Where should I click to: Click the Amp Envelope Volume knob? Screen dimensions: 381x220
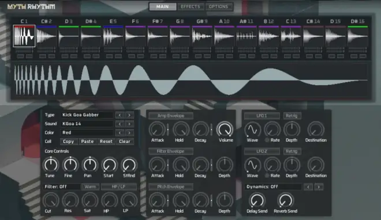pos(225,129)
